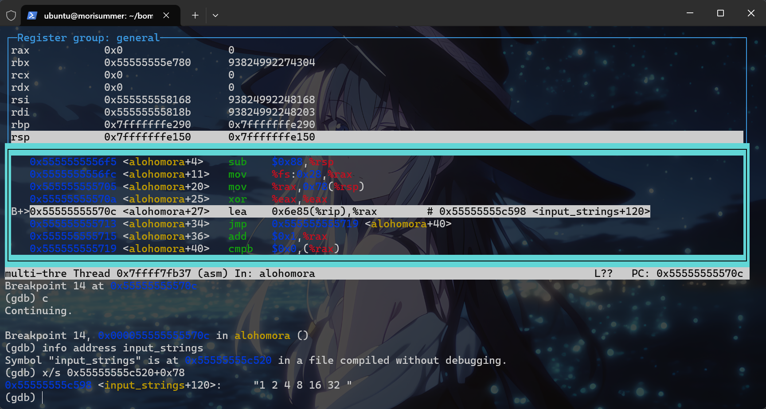Open a new terminal tab with plus
Screen dimensions: 766x409
[195, 16]
